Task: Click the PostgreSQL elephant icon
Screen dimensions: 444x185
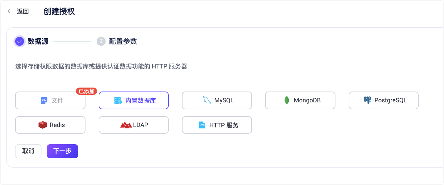Action: tap(367, 100)
